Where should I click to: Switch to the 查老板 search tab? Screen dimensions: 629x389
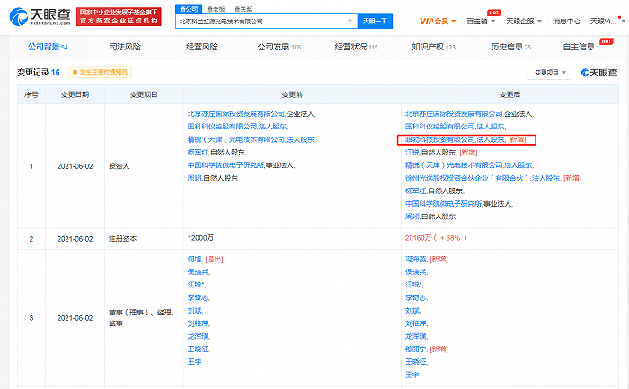(216, 9)
